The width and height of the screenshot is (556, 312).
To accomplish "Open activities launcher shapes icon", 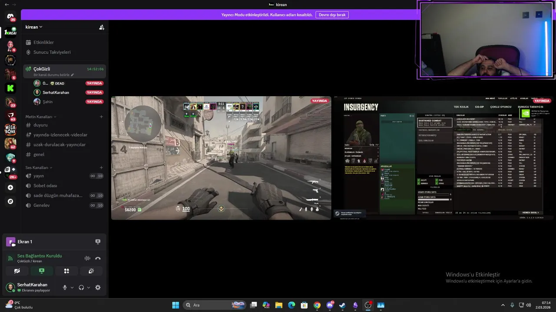I will pos(66,271).
